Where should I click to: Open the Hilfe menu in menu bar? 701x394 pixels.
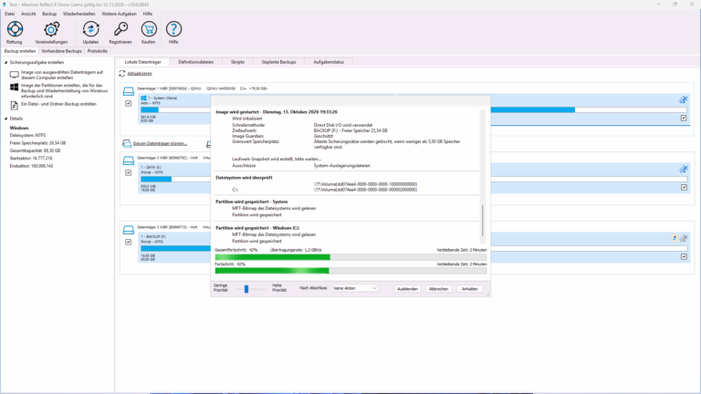pyautogui.click(x=148, y=14)
